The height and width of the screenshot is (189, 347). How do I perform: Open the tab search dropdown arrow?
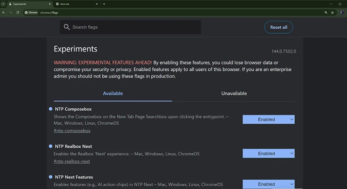(3, 4)
